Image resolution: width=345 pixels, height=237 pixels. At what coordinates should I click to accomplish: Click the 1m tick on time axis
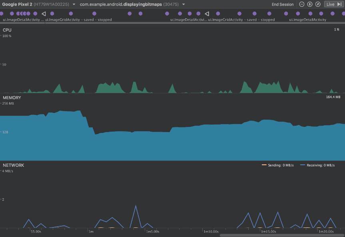(91, 231)
